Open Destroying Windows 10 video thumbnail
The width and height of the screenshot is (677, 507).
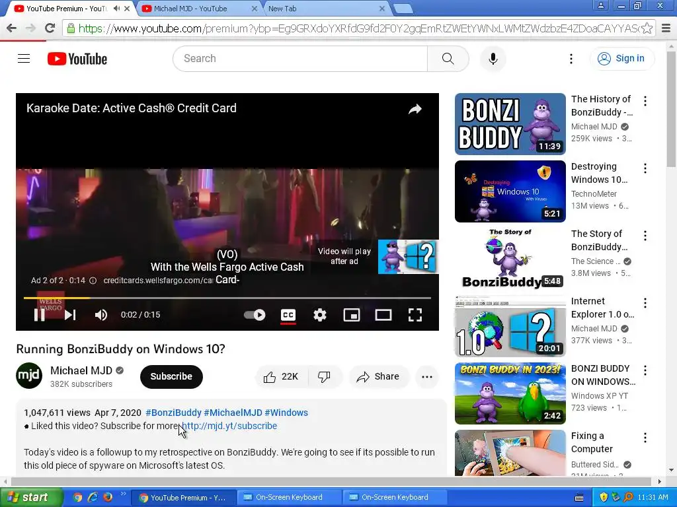click(x=510, y=191)
